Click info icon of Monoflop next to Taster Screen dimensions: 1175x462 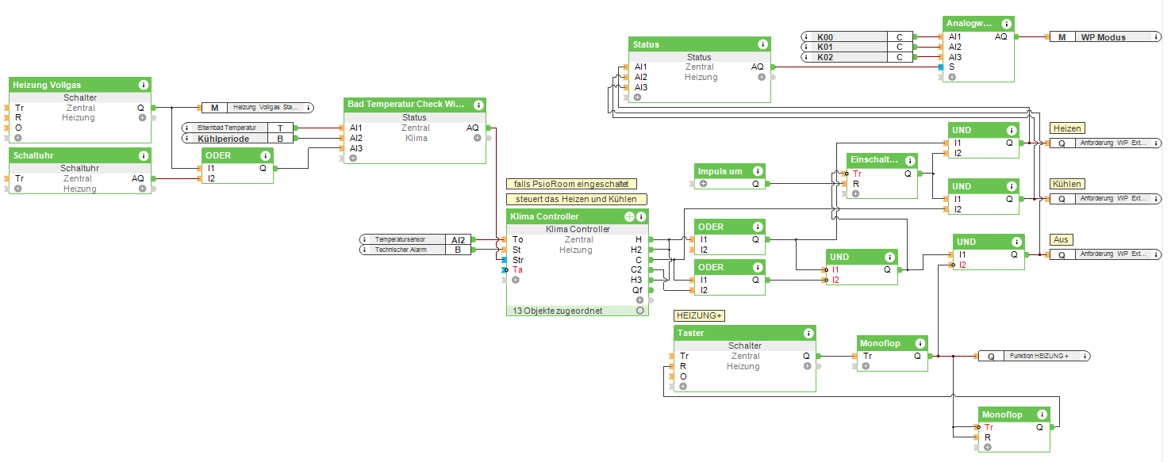[x=920, y=343]
